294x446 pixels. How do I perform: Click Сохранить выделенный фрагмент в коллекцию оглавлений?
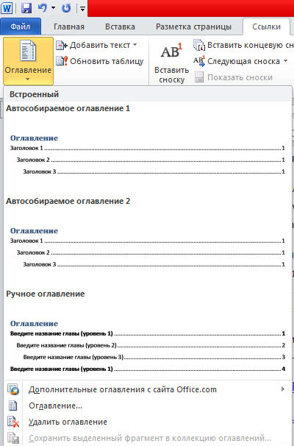click(x=150, y=438)
